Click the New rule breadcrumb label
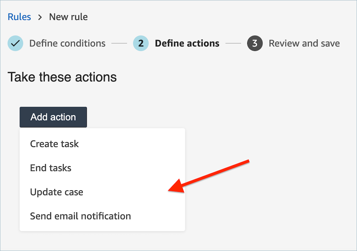357x251 pixels. (68, 17)
